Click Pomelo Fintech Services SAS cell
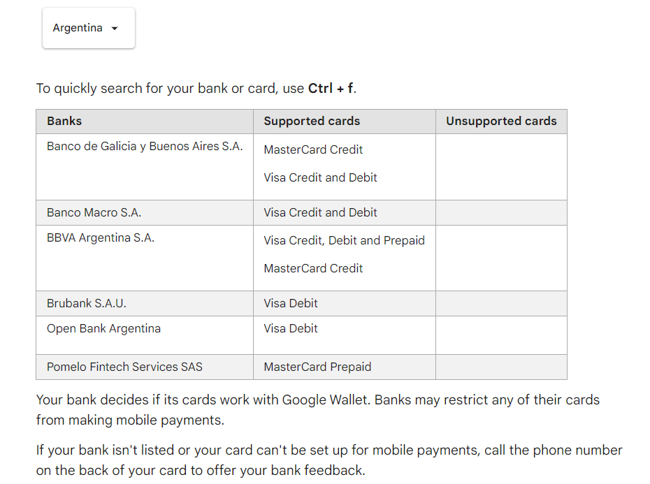This screenshot has height=484, width=650. 124,367
